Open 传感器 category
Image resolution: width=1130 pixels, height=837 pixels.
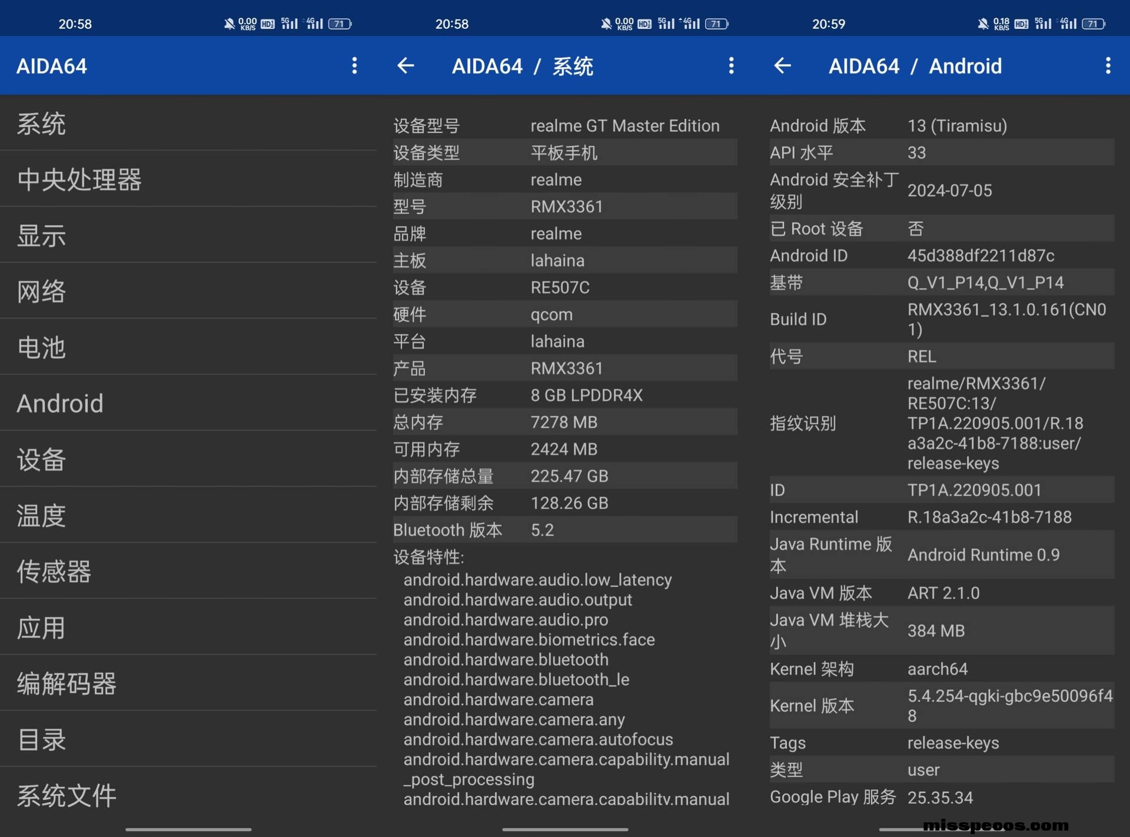(x=54, y=572)
